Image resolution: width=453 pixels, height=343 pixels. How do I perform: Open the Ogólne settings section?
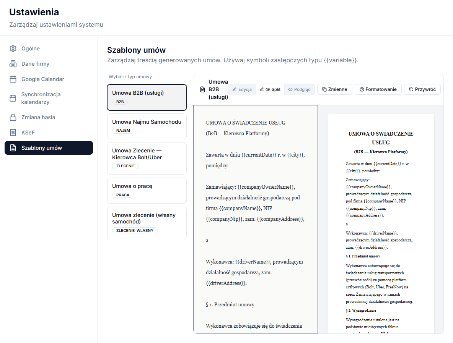pyautogui.click(x=49, y=49)
